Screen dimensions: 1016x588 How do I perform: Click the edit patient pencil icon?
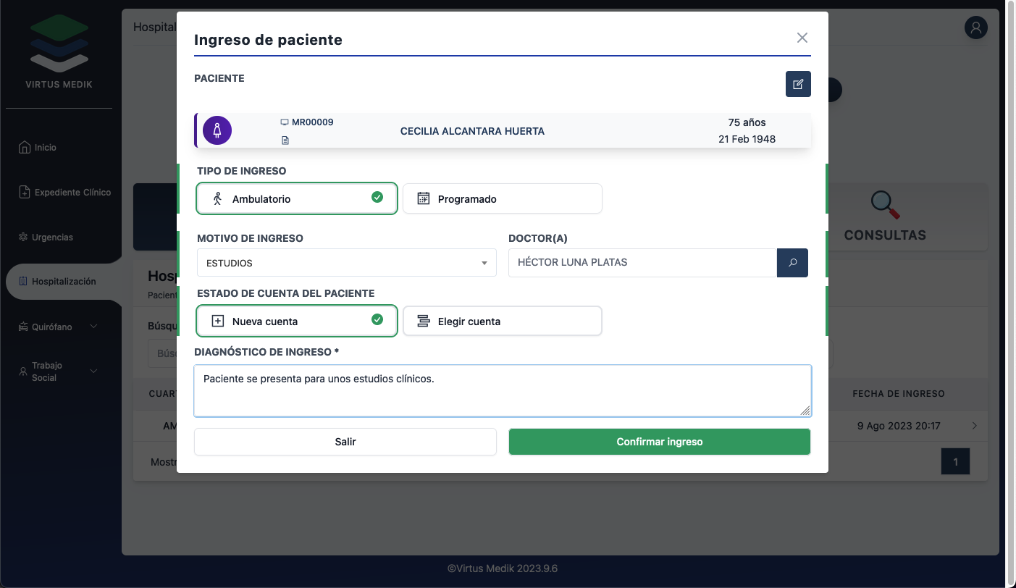tap(798, 84)
